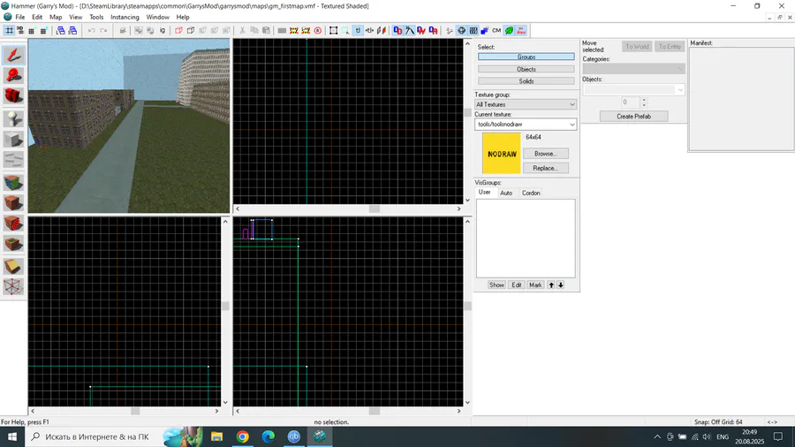Toggle the cordon bounds icon

click(293, 30)
